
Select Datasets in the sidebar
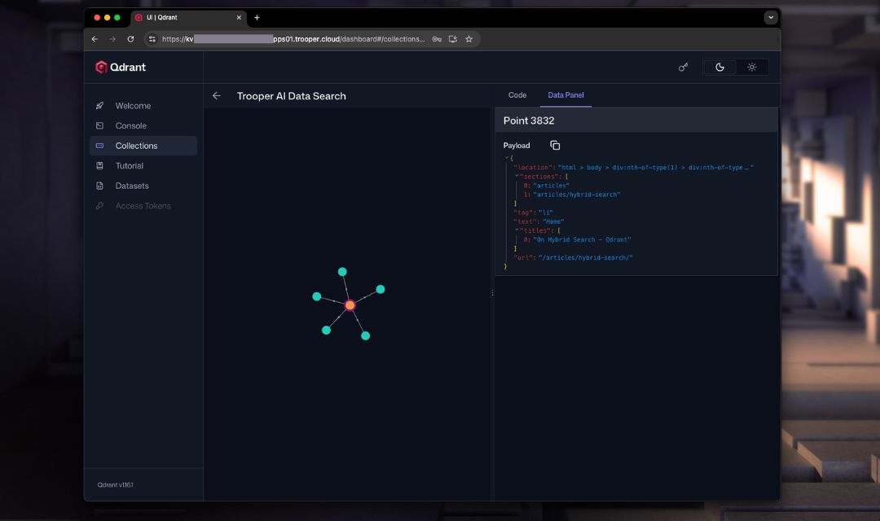pyautogui.click(x=132, y=186)
